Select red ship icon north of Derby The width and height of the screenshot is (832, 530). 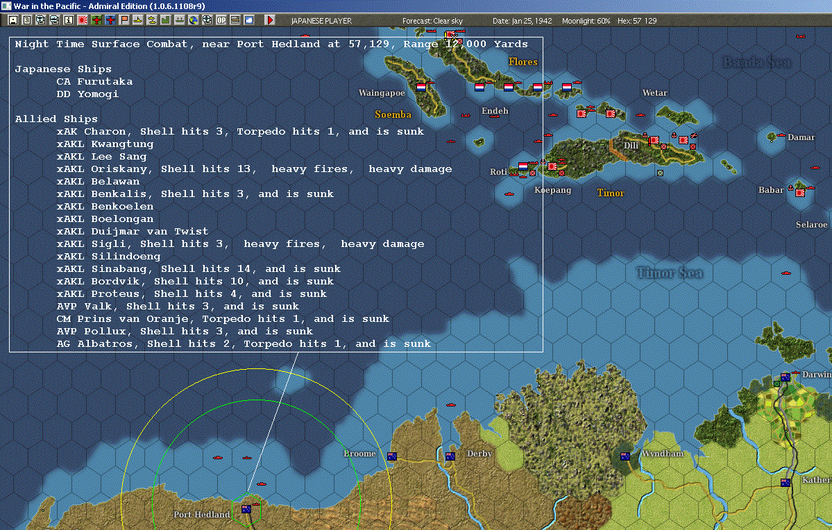451,405
